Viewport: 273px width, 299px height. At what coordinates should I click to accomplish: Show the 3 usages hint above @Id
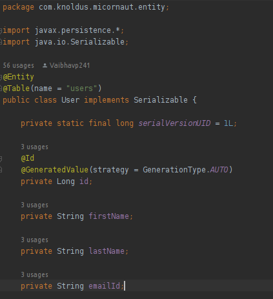click(34, 147)
